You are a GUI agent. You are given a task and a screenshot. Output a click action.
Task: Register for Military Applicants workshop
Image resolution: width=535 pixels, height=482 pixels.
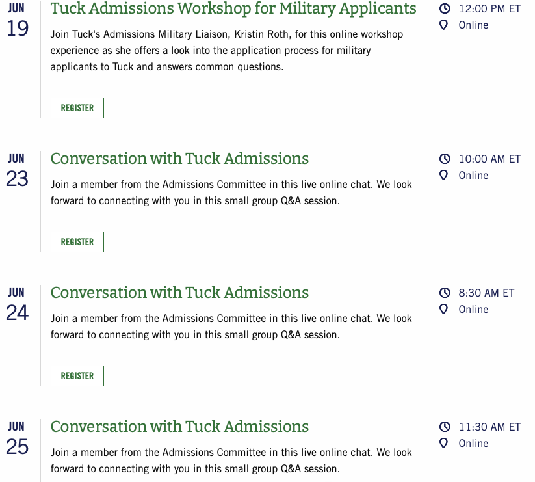click(x=77, y=108)
